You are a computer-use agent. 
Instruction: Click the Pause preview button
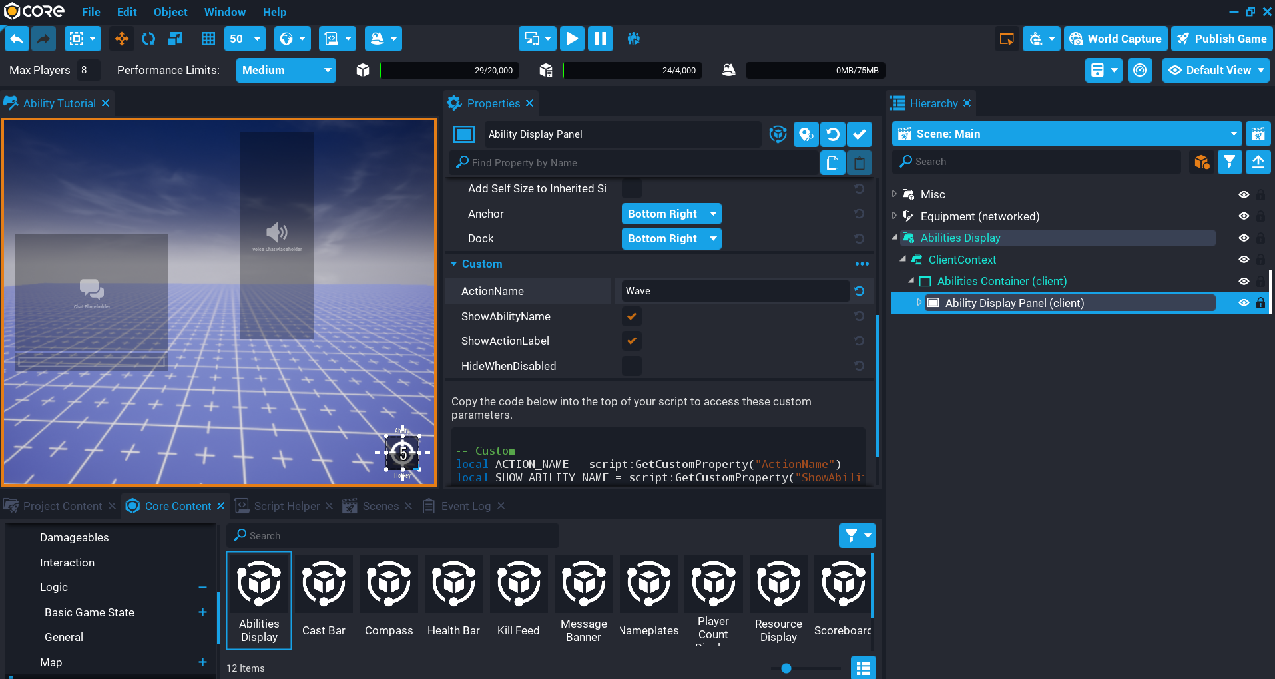(x=600, y=39)
